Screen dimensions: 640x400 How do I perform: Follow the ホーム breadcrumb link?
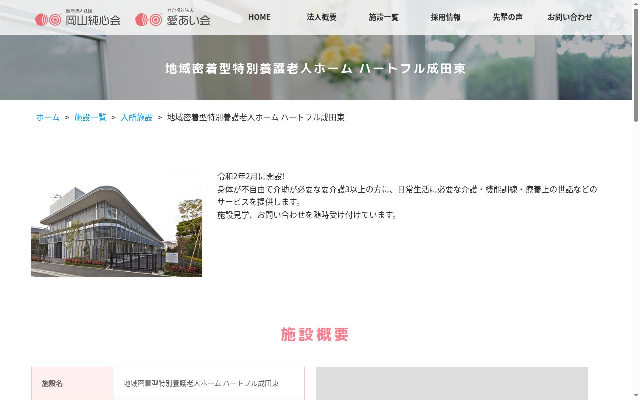(48, 117)
